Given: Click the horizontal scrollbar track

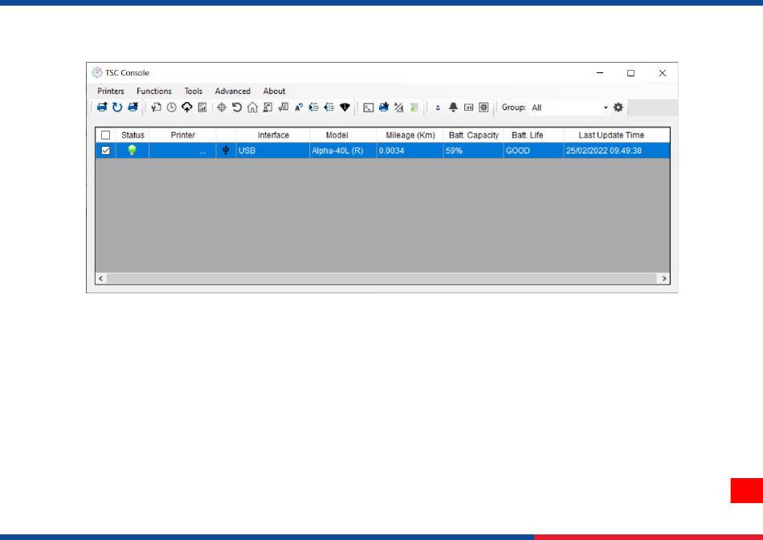Looking at the screenshot, I should click(382, 279).
